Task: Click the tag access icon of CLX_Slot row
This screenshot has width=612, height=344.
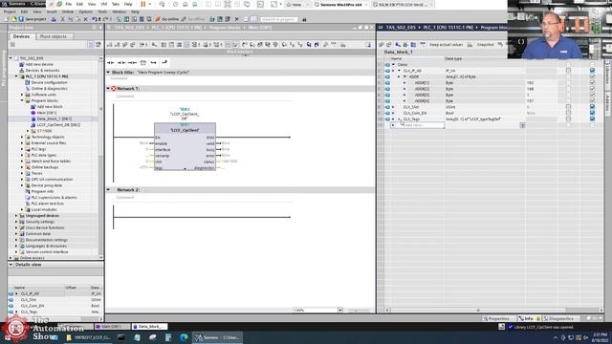Action: (387, 107)
